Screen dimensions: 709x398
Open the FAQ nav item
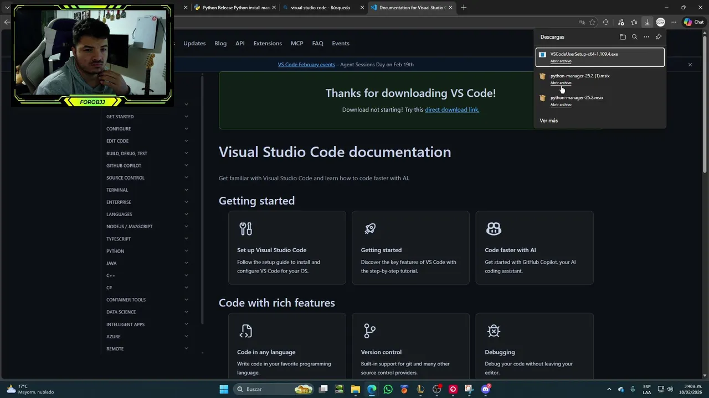(x=317, y=43)
